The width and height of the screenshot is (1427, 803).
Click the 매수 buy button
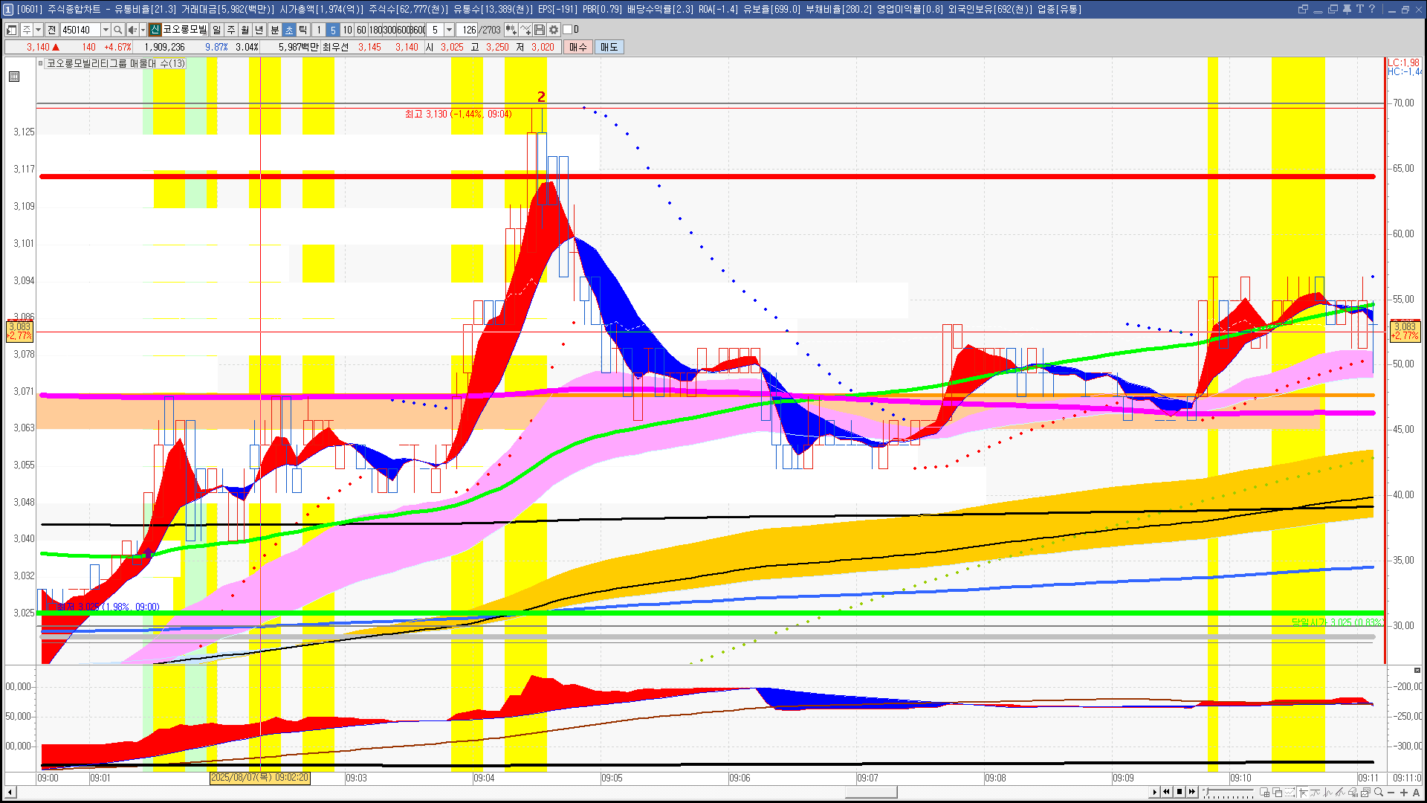point(578,47)
